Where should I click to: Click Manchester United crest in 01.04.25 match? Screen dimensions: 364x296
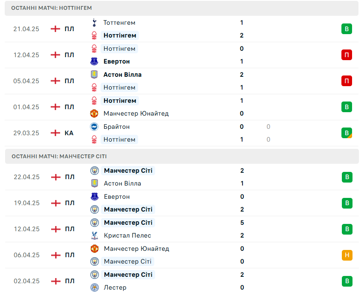click(94, 113)
